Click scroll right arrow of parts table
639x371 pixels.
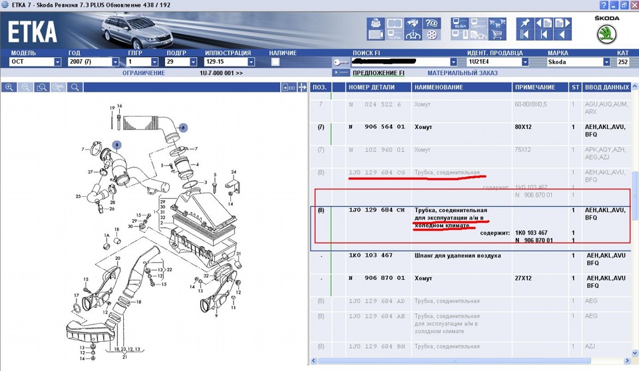pos(628,361)
